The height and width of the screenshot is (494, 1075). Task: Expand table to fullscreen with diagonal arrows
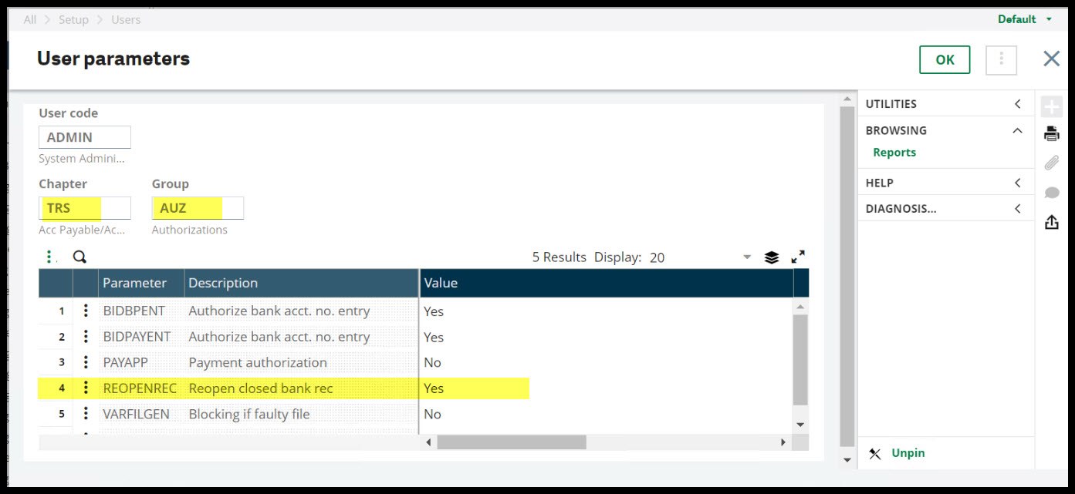point(797,257)
